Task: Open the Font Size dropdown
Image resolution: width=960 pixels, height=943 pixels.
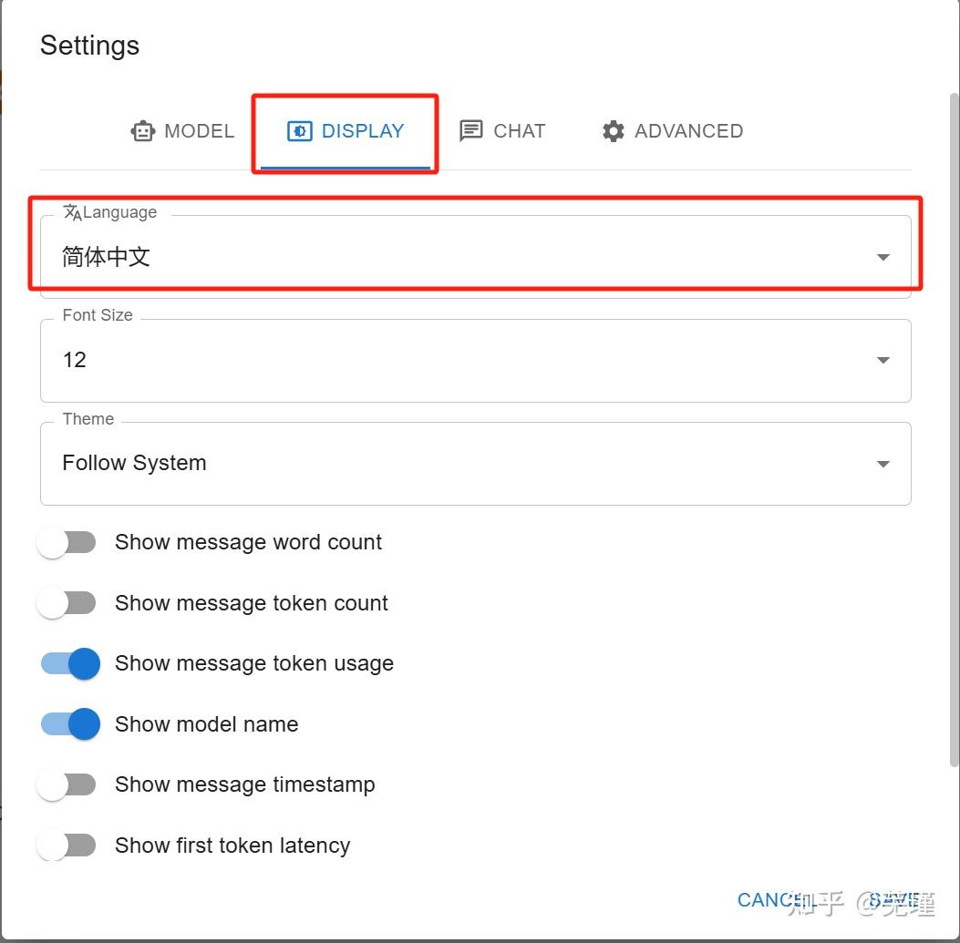Action: 474,360
